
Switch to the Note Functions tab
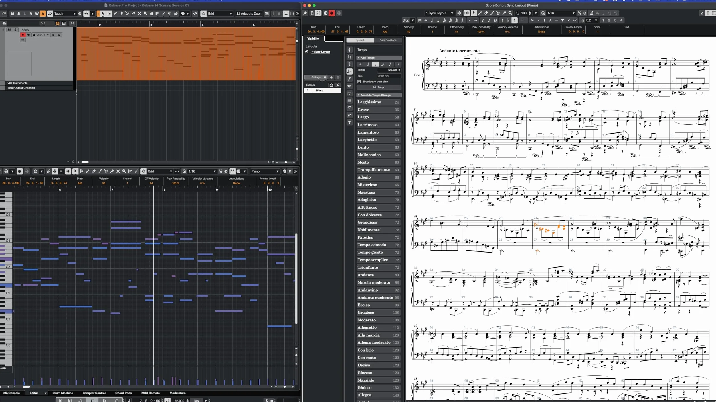click(388, 40)
